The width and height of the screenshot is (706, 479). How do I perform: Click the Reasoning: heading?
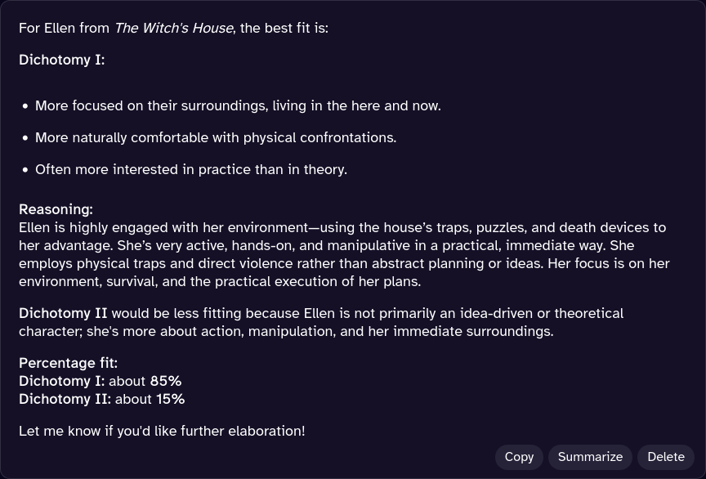coord(56,209)
